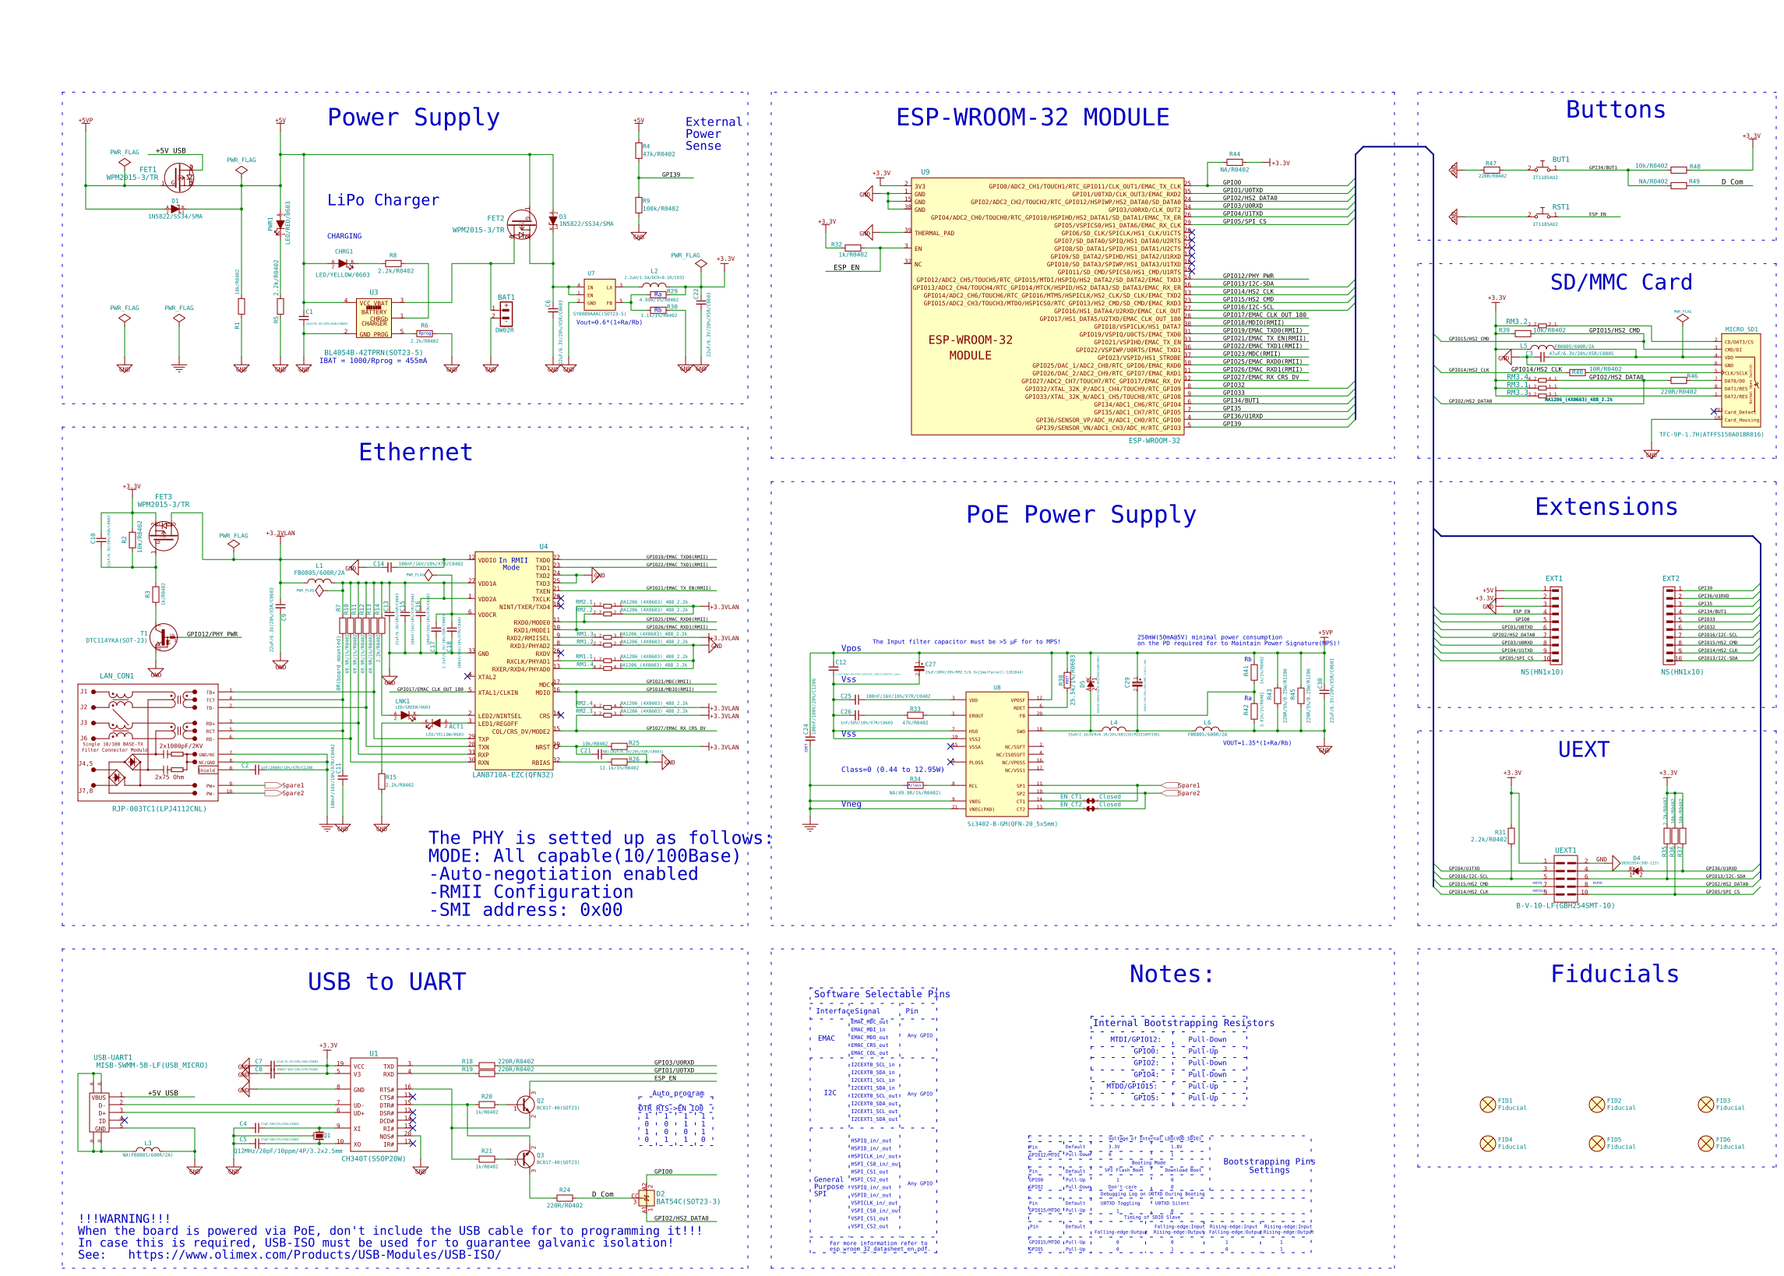Click the "LiPo Charger" label
The height and width of the screenshot is (1276, 1784).
point(383,200)
